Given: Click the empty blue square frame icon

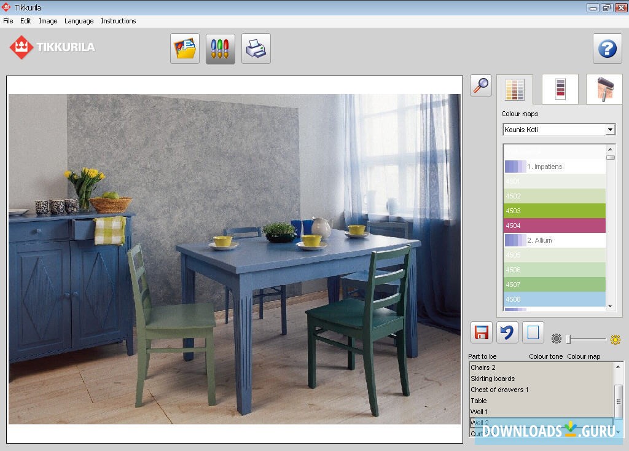Looking at the screenshot, I should coord(532,332).
